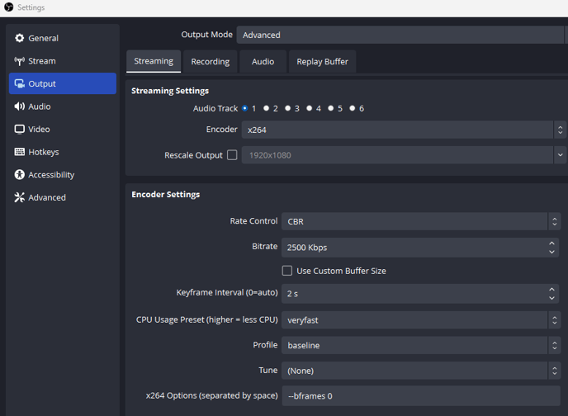Open the Output Mode combo box
Viewport: 568px width, 416px height.
401,35
